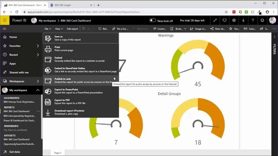Click Edit report button
This screenshot has height=156, width=278.
pyautogui.click(x=73, y=29)
